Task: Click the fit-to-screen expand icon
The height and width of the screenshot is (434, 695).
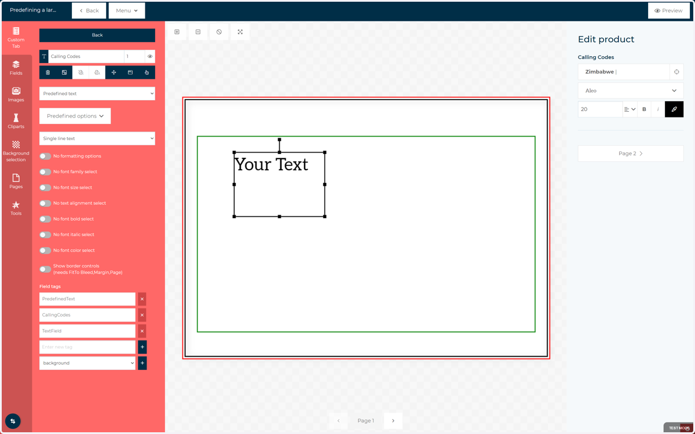Action: [240, 32]
